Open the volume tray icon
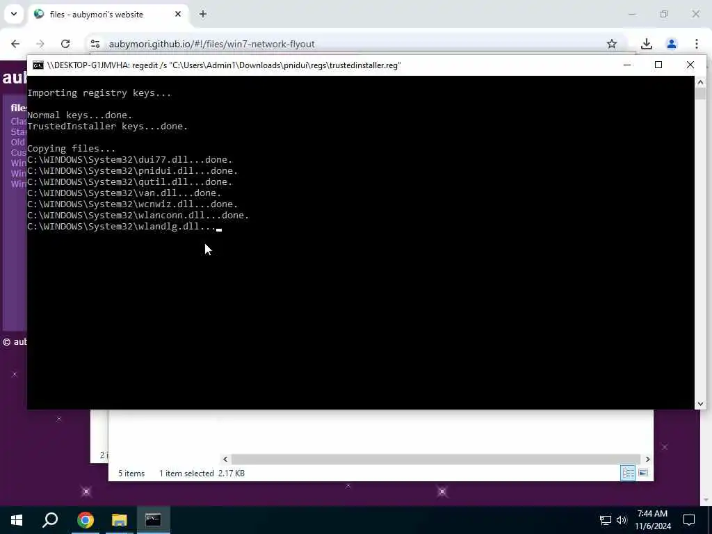 pos(622,520)
